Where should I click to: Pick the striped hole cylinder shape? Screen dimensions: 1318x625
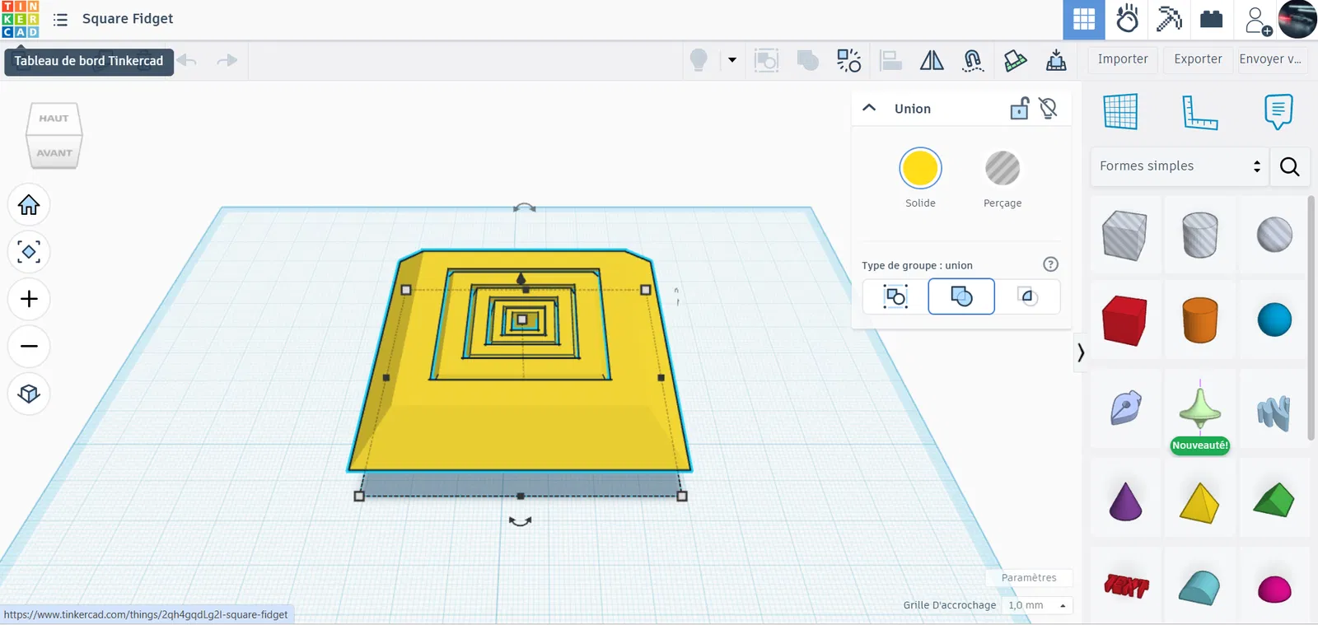[x=1200, y=236]
